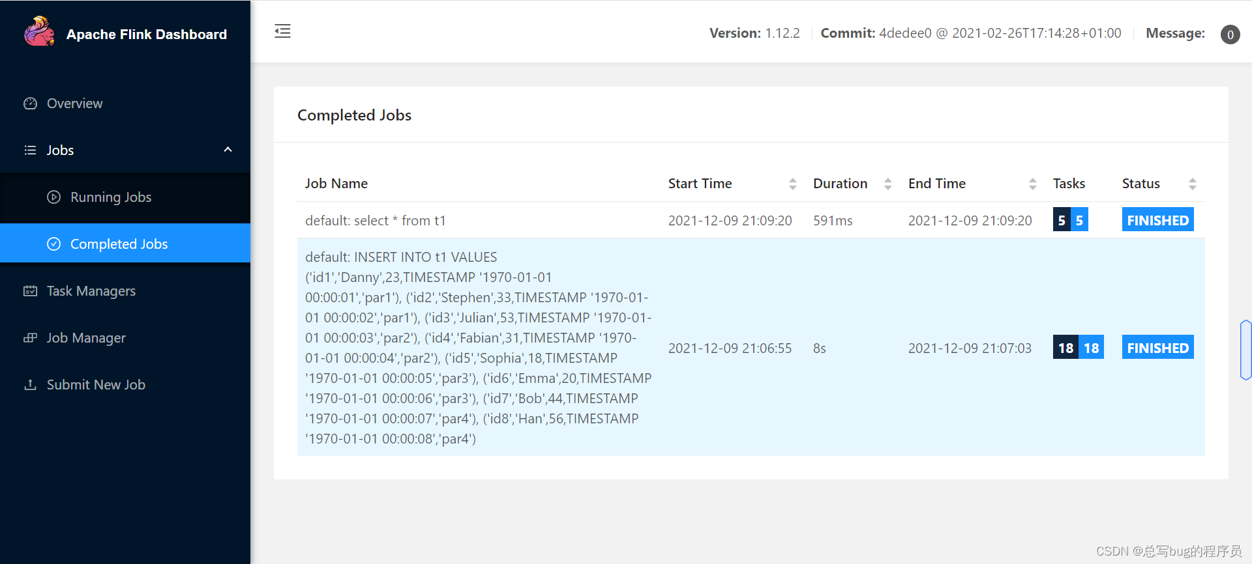Click the Job Name column header
The width and height of the screenshot is (1252, 564).
(x=336, y=184)
